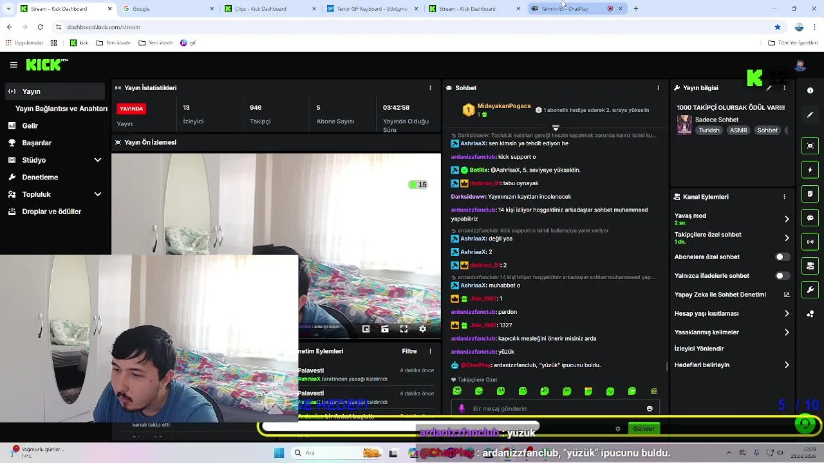Reload the page

tap(40, 27)
